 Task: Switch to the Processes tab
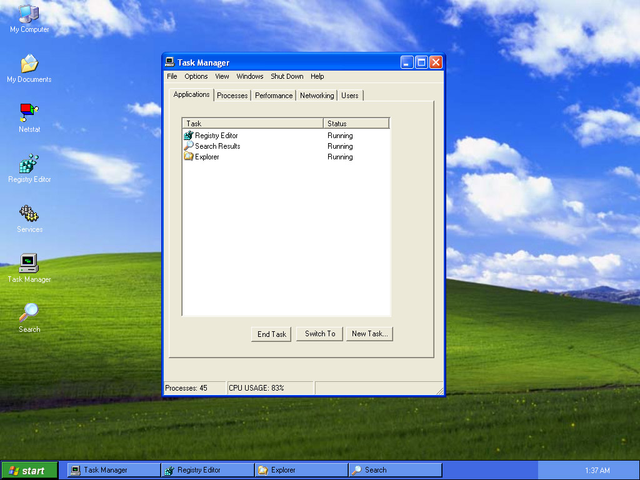pos(232,96)
